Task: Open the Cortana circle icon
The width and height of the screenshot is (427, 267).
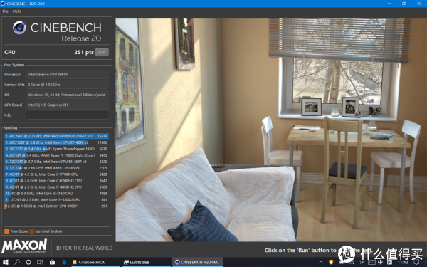Action: click(28, 262)
